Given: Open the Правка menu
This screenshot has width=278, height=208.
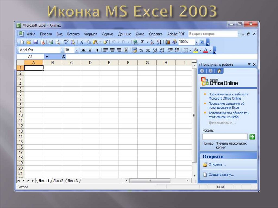Looking at the screenshot, I should (x=46, y=34).
